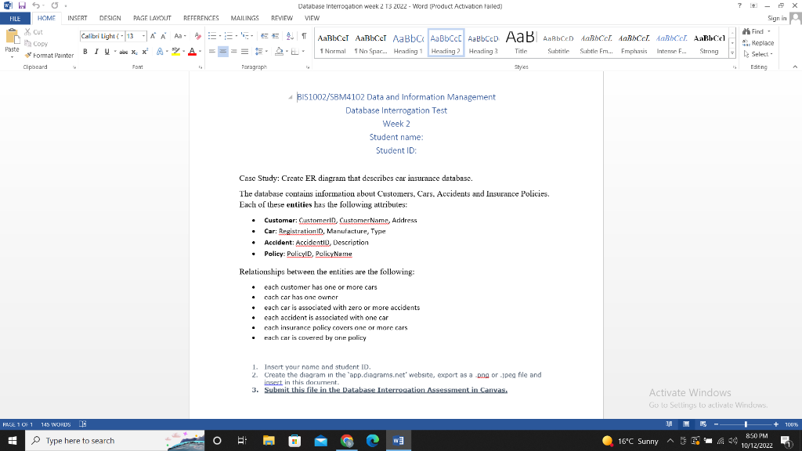This screenshot has width=802, height=451.
Task: Click the Paste clipboard icon
Action: coord(12,41)
